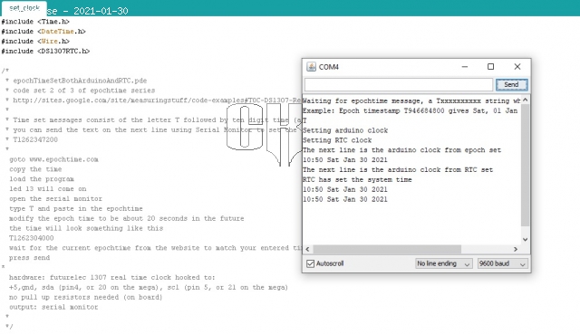This screenshot has height=334, width=580.
Task: Click the 'T1262347200' comment line
Action: (x=32, y=139)
